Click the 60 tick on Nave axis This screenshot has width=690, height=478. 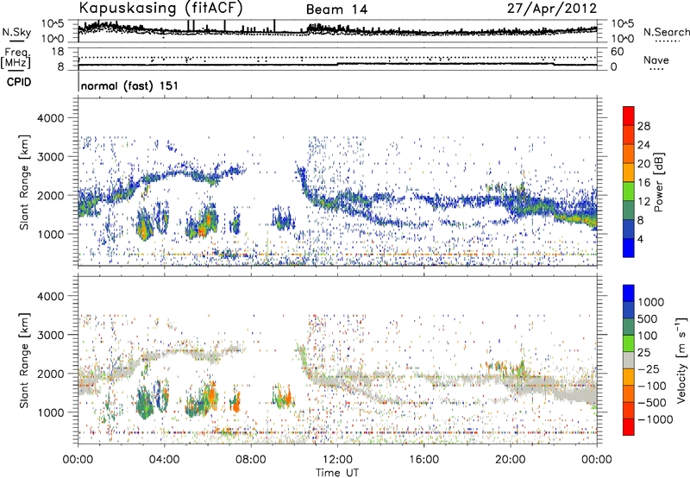coord(617,52)
